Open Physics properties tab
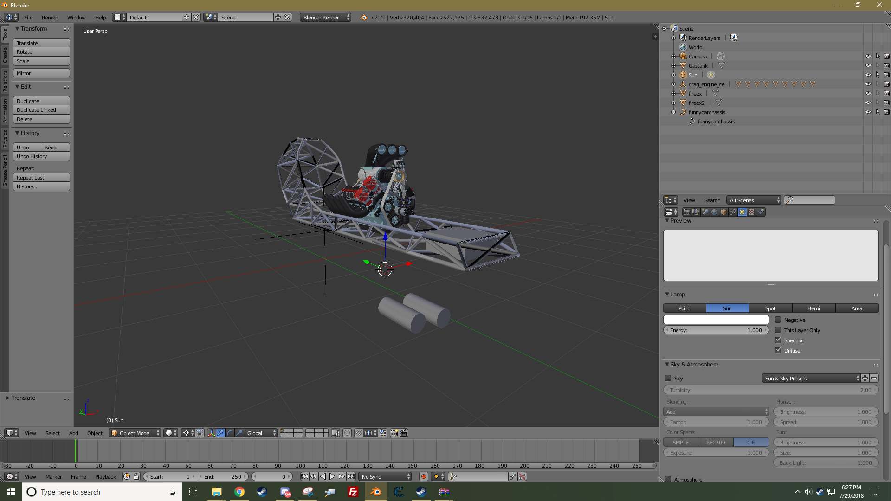Image resolution: width=891 pixels, height=501 pixels. point(761,212)
